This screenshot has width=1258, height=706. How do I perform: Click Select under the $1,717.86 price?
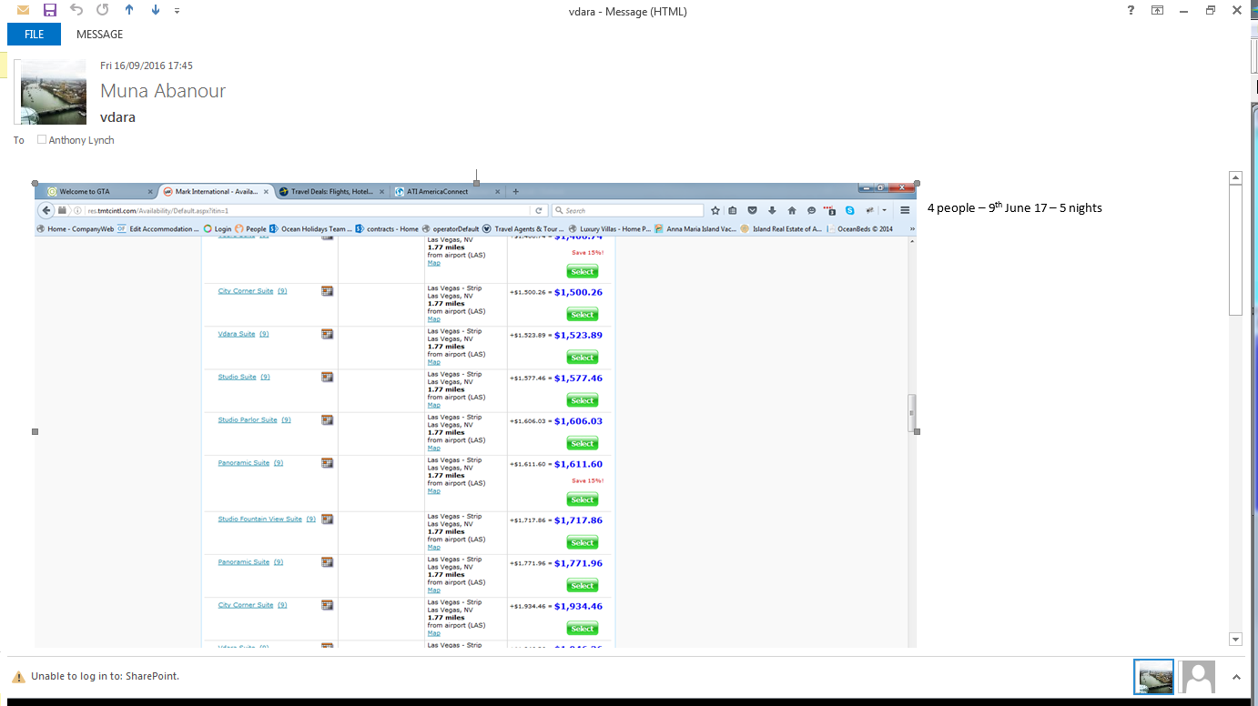[583, 542]
